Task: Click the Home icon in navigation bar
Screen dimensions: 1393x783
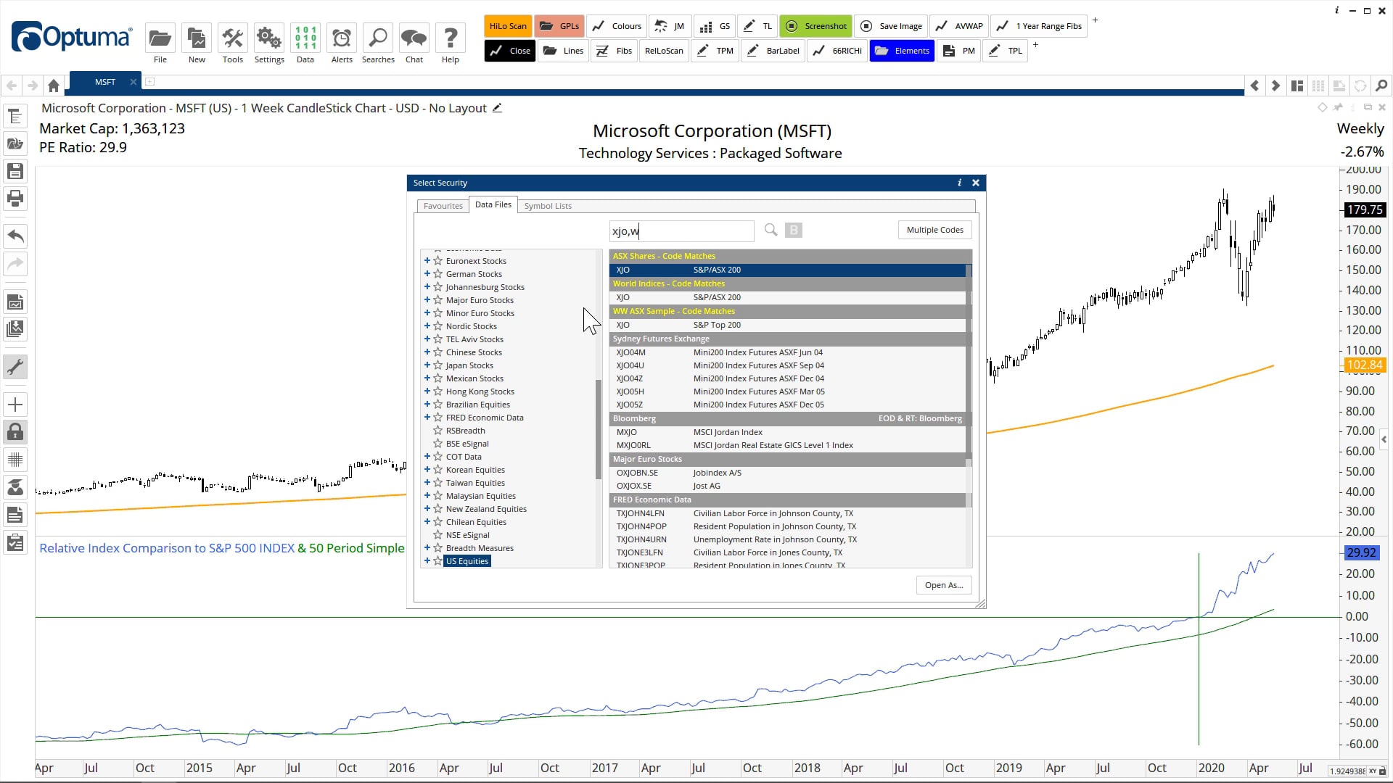Action: pos(53,86)
